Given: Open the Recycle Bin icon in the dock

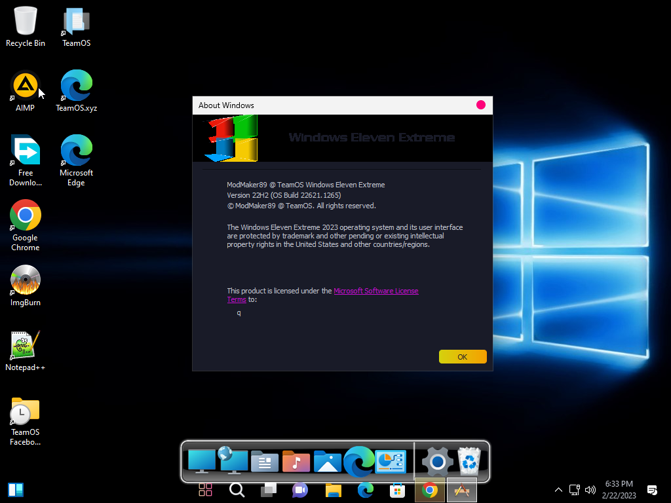Looking at the screenshot, I should click(469, 461).
